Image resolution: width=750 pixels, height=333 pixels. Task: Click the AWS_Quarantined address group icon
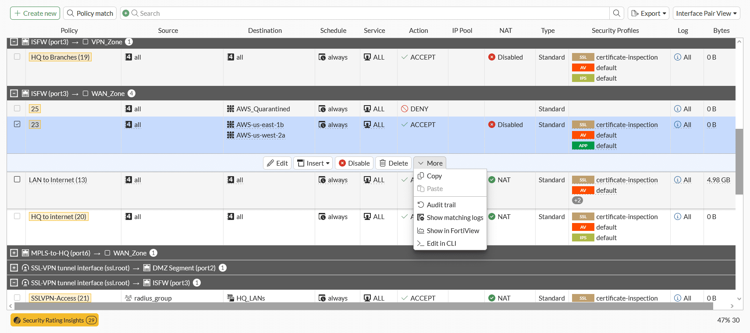pyautogui.click(x=231, y=109)
